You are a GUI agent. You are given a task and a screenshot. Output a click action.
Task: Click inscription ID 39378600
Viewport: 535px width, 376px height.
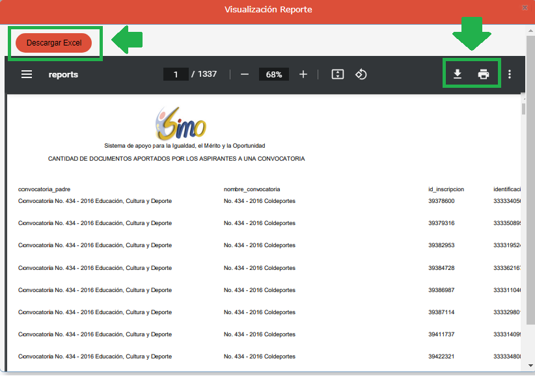pos(441,201)
